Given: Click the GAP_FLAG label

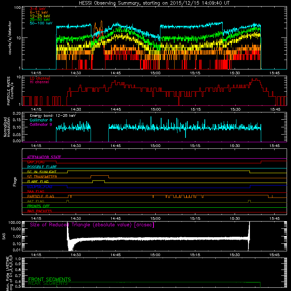Looking at the screenshot, I should (x=36, y=162).
